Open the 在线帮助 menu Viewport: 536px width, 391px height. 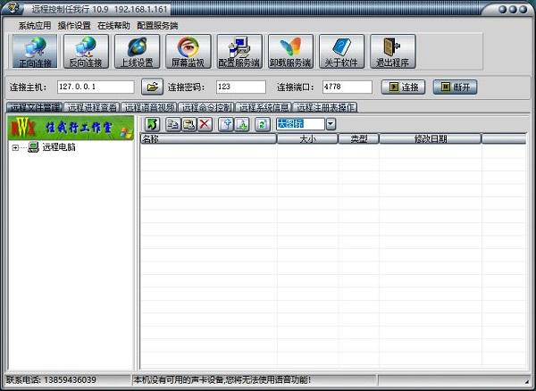pos(113,26)
